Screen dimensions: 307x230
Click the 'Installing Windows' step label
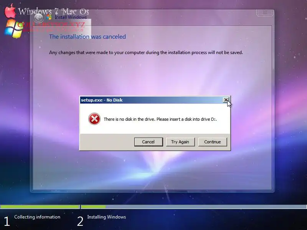(107, 217)
